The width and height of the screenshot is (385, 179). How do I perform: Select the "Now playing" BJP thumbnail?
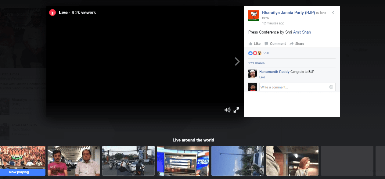point(23,161)
